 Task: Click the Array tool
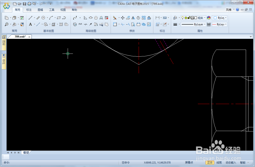[144, 18]
